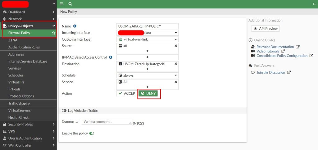The image size is (318, 150).
Task: Click the Comments text field
Action: coord(107,122)
